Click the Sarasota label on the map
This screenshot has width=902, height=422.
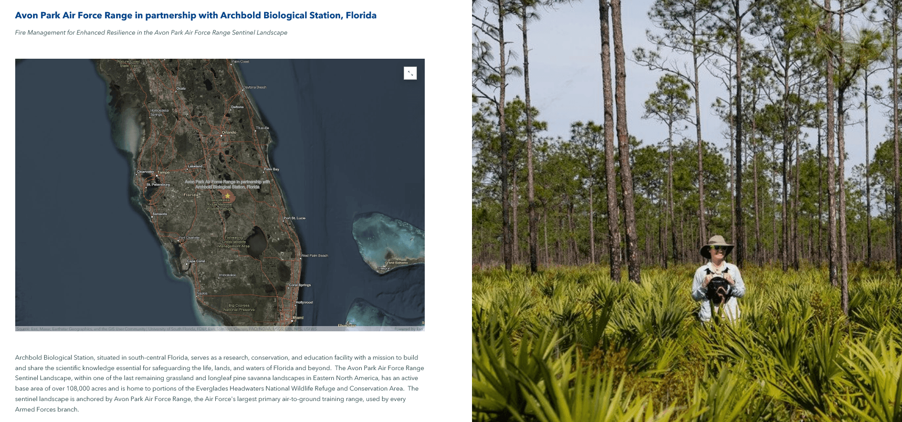coord(160,214)
